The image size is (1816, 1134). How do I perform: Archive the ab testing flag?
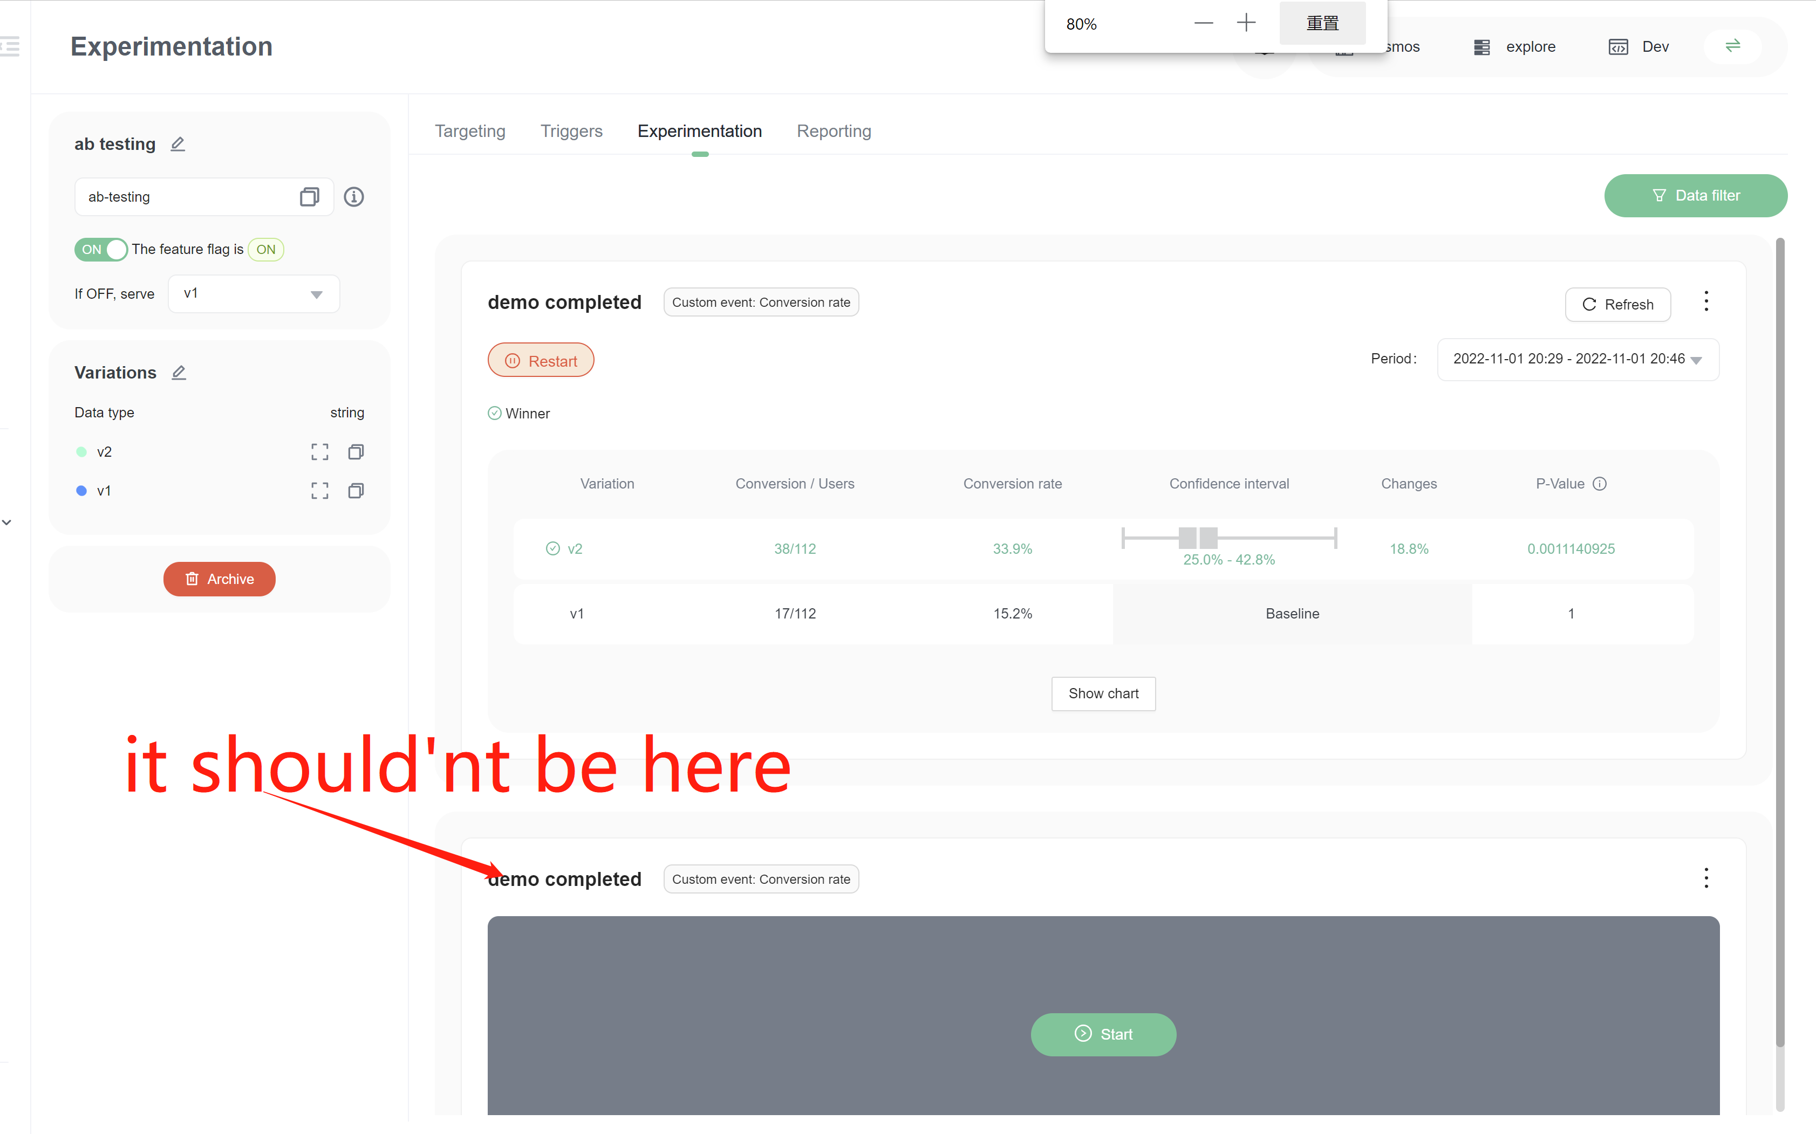pos(219,578)
